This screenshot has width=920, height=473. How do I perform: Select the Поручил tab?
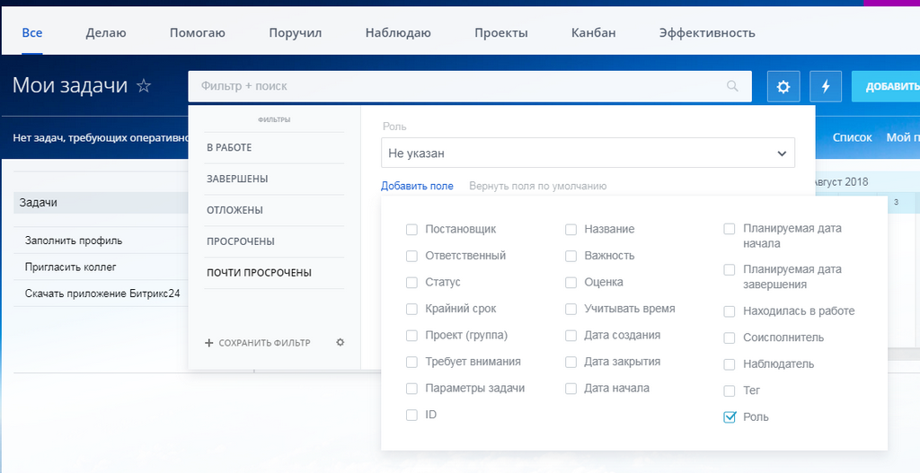click(295, 33)
